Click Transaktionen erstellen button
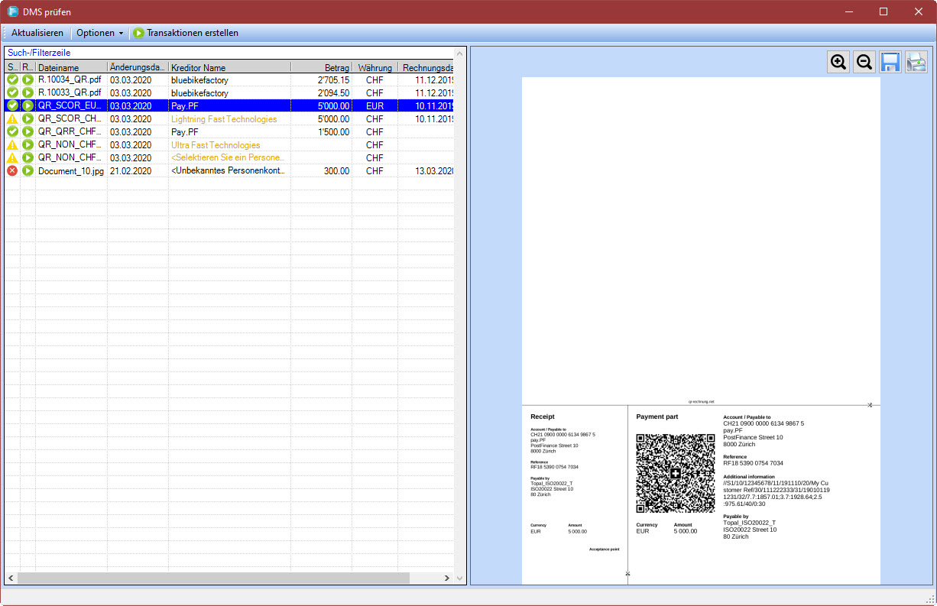This screenshot has width=937, height=606. 185,33
